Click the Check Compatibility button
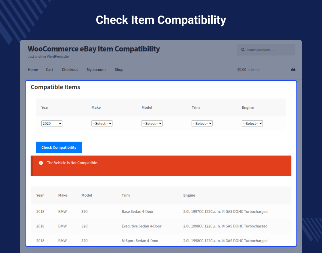This screenshot has height=253, width=322. click(59, 147)
